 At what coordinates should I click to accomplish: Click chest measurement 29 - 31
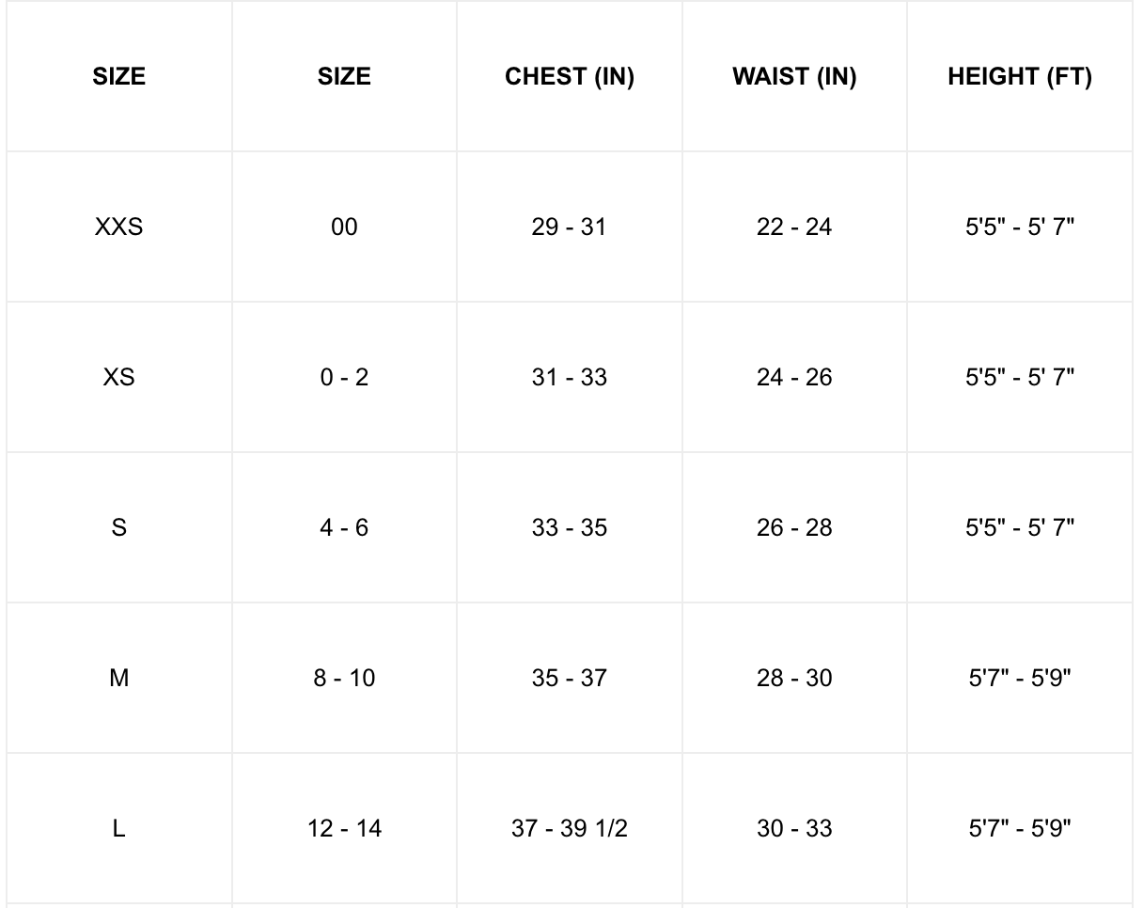[x=569, y=227]
